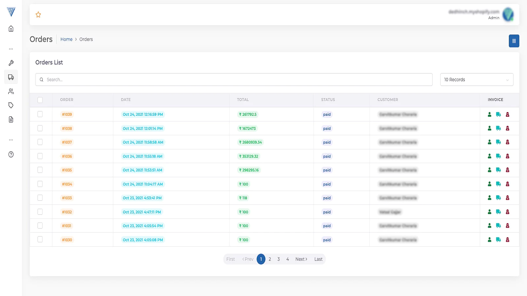Select the checkbox for order #1034
This screenshot has width=527, height=296.
click(40, 184)
